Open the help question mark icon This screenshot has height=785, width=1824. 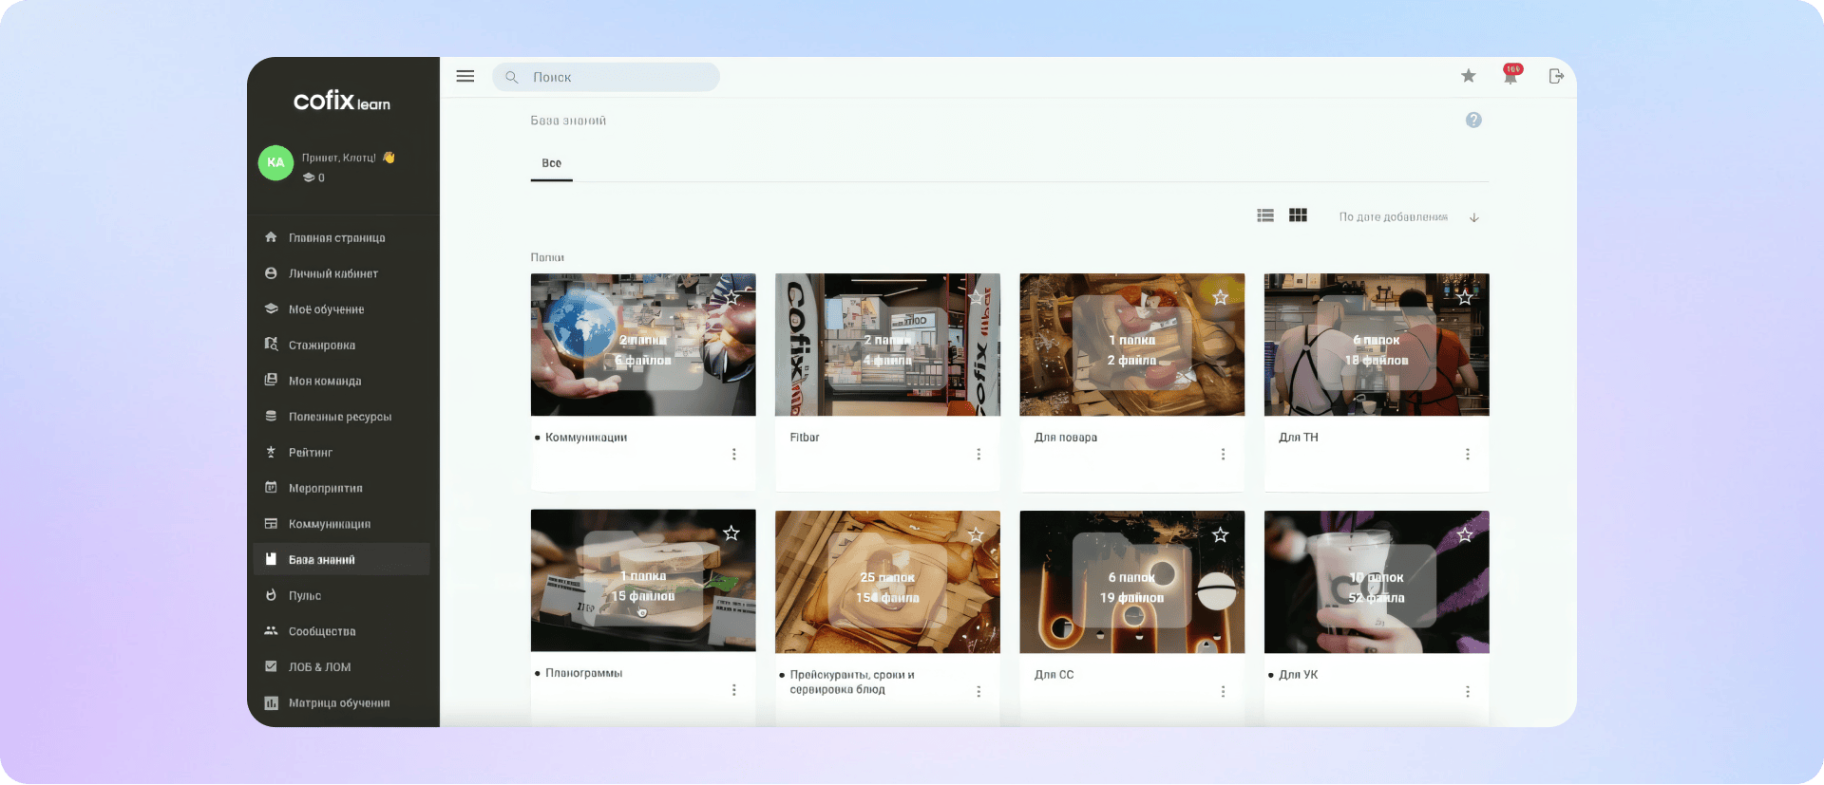point(1473,120)
